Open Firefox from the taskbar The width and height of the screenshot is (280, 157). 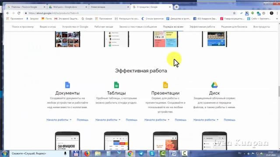pos(87,154)
